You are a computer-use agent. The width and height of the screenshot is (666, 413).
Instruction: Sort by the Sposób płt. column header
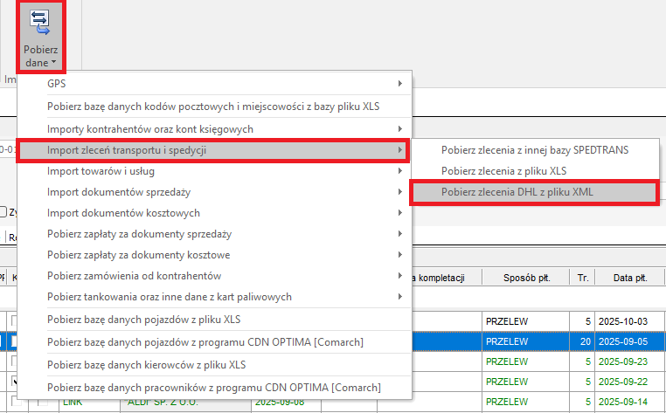click(526, 278)
